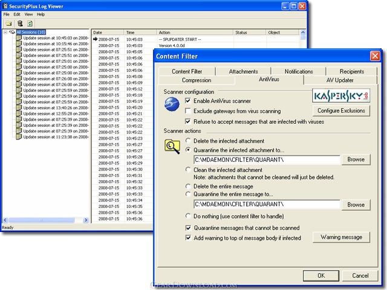Click the sessions tree scroll left arrow
Image resolution: width=387 pixels, height=290 pixels.
coord(5,220)
